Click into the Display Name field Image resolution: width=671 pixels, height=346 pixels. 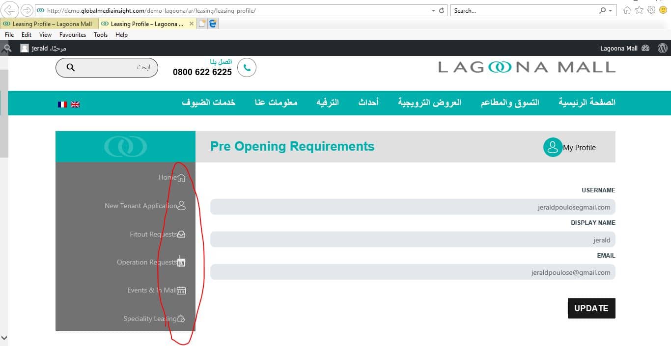412,240
